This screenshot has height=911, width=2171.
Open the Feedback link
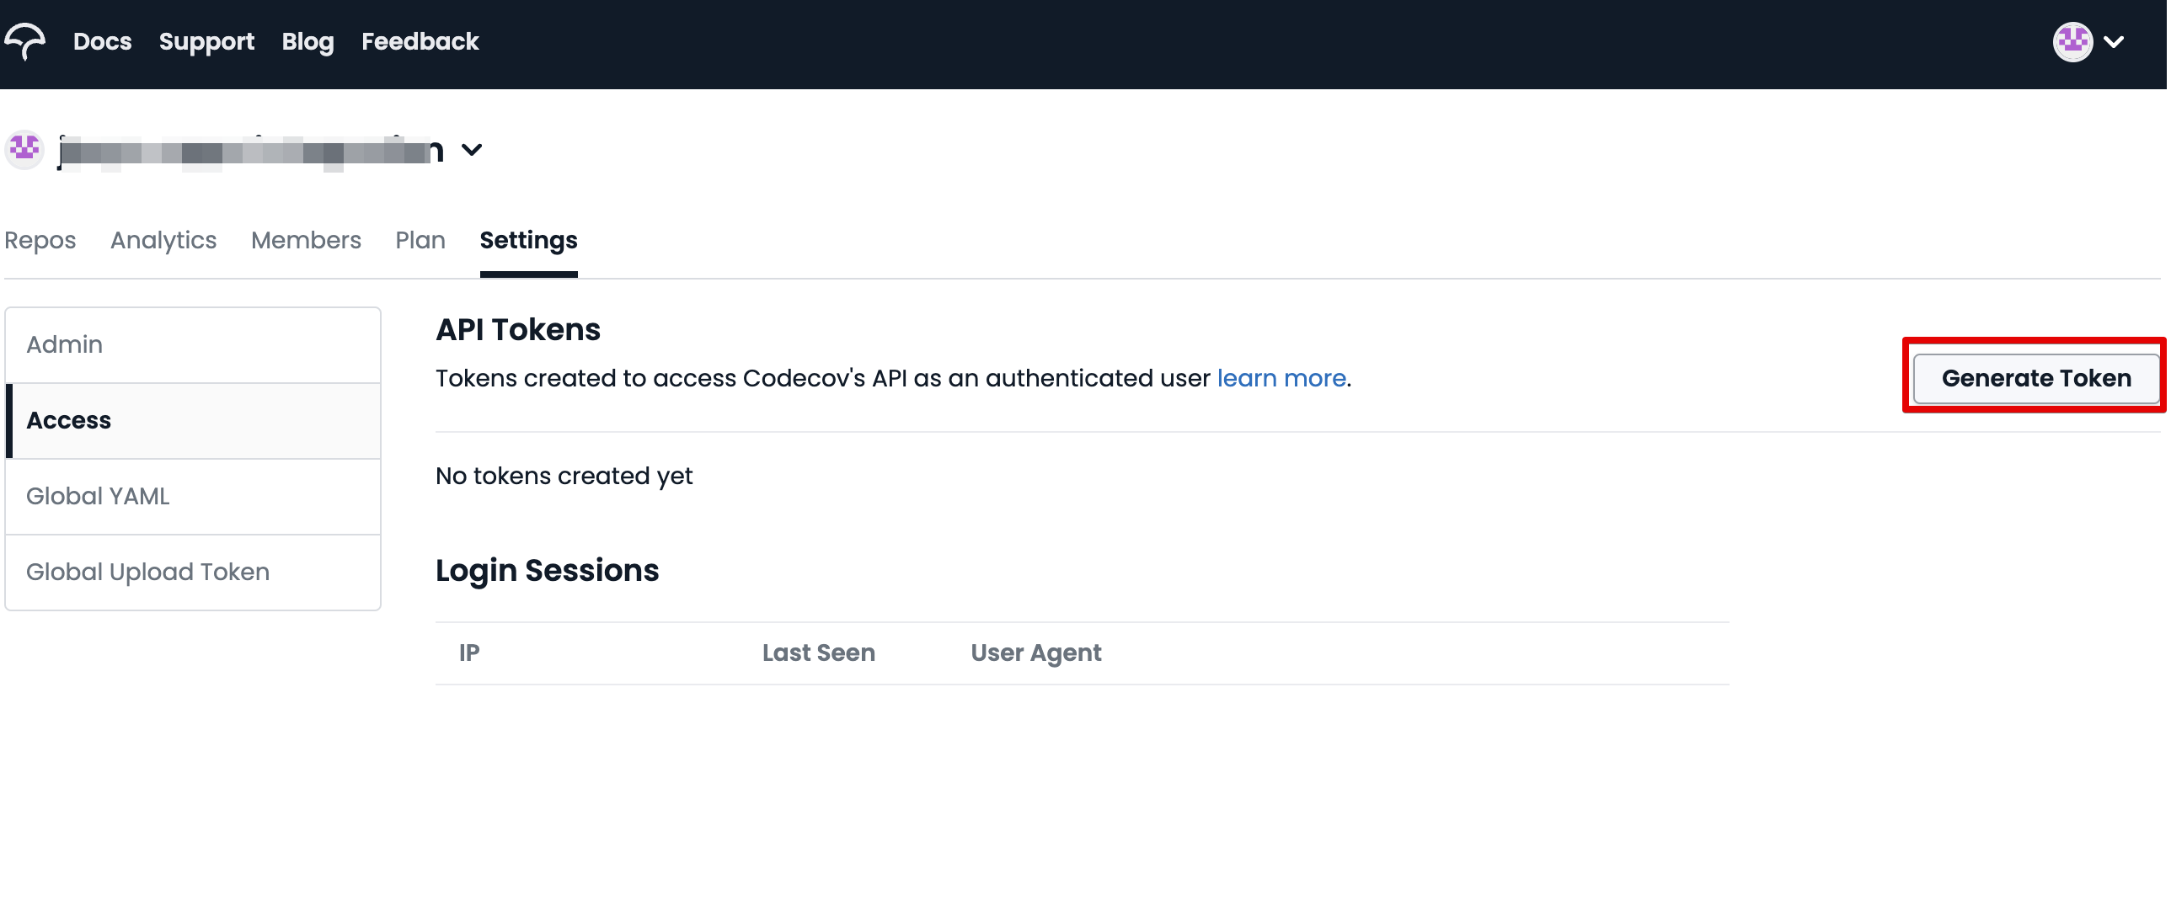(x=420, y=41)
